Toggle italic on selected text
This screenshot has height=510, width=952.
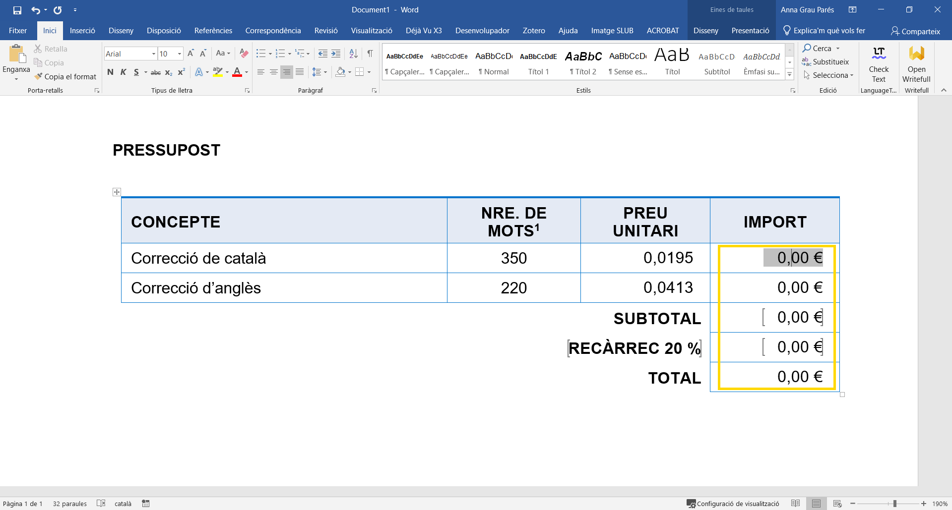(x=123, y=72)
